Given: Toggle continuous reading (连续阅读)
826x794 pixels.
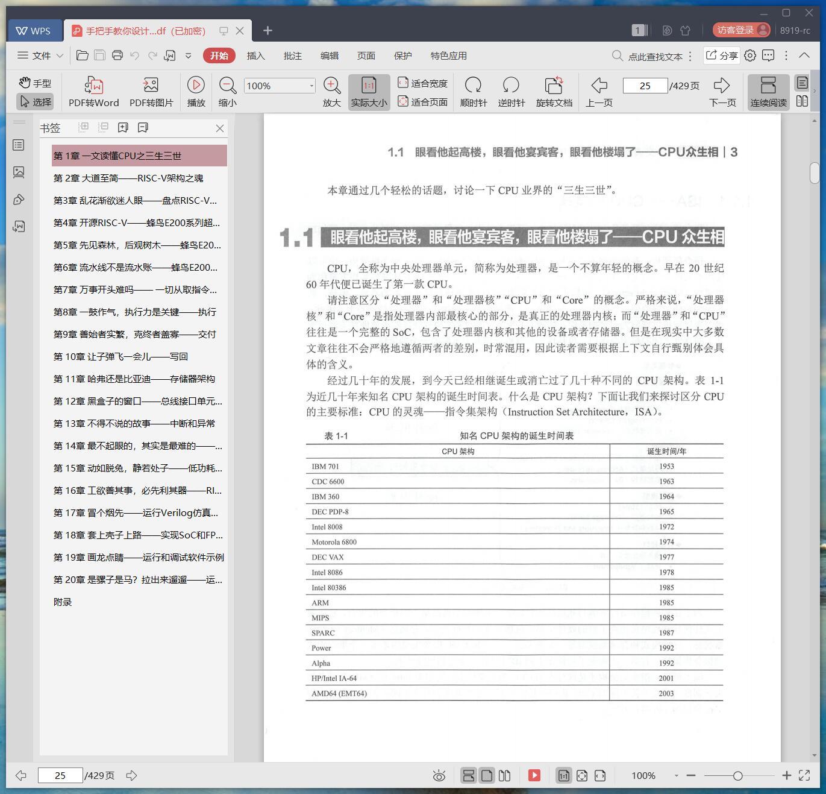Looking at the screenshot, I should point(768,92).
